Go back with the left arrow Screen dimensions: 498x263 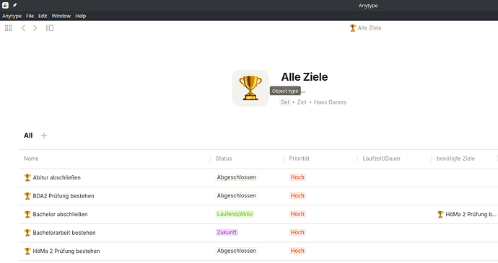[23, 28]
